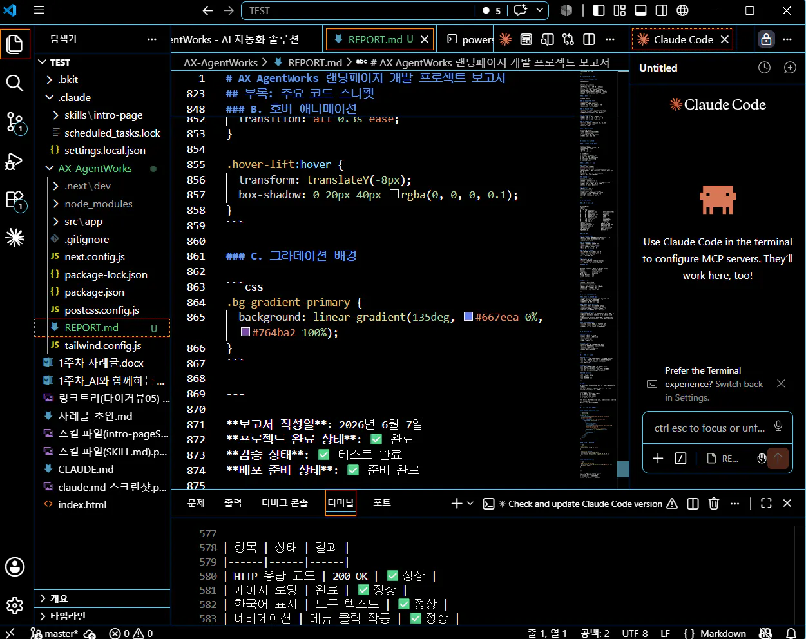Open slash commands in Claude prompt

point(680,458)
